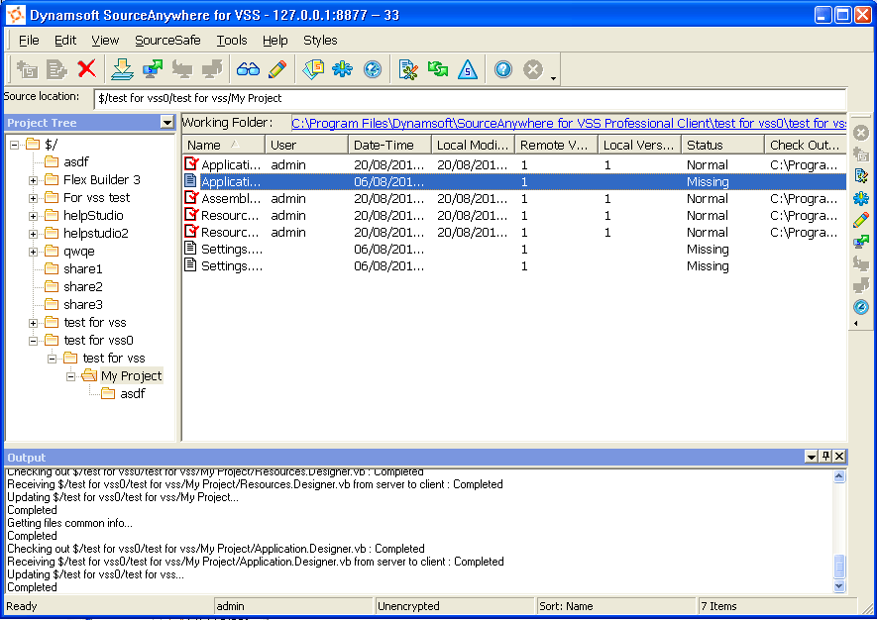Open the Project Tree panel dropdown arrow
Image resolution: width=877 pixels, height=620 pixels.
pos(166,123)
